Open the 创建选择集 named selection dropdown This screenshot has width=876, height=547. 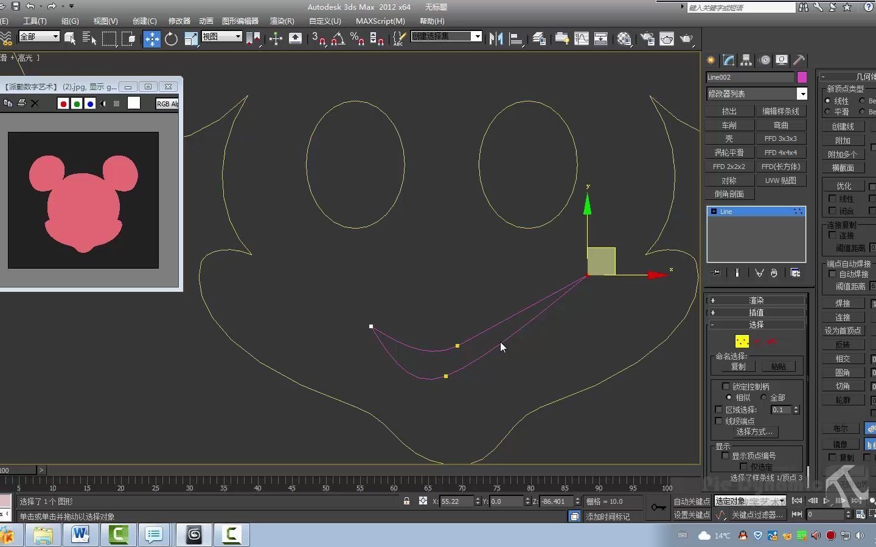[447, 36]
